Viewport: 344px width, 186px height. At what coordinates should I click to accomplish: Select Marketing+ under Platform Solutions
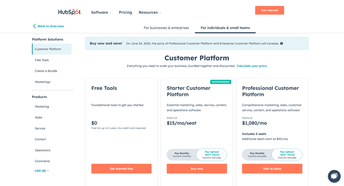point(43,82)
